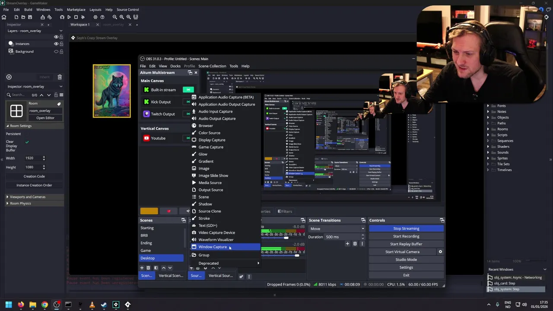Move scene up with Scenes arrow icon

163,268
